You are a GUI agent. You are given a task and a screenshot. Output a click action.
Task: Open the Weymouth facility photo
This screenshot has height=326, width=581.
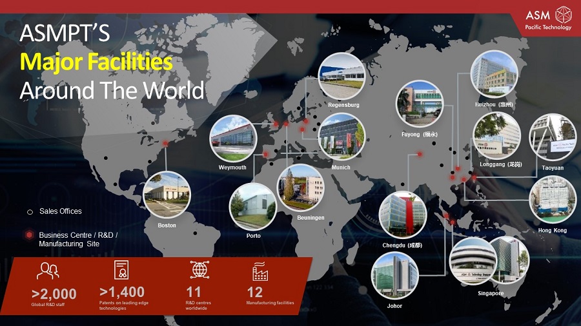pos(233,139)
